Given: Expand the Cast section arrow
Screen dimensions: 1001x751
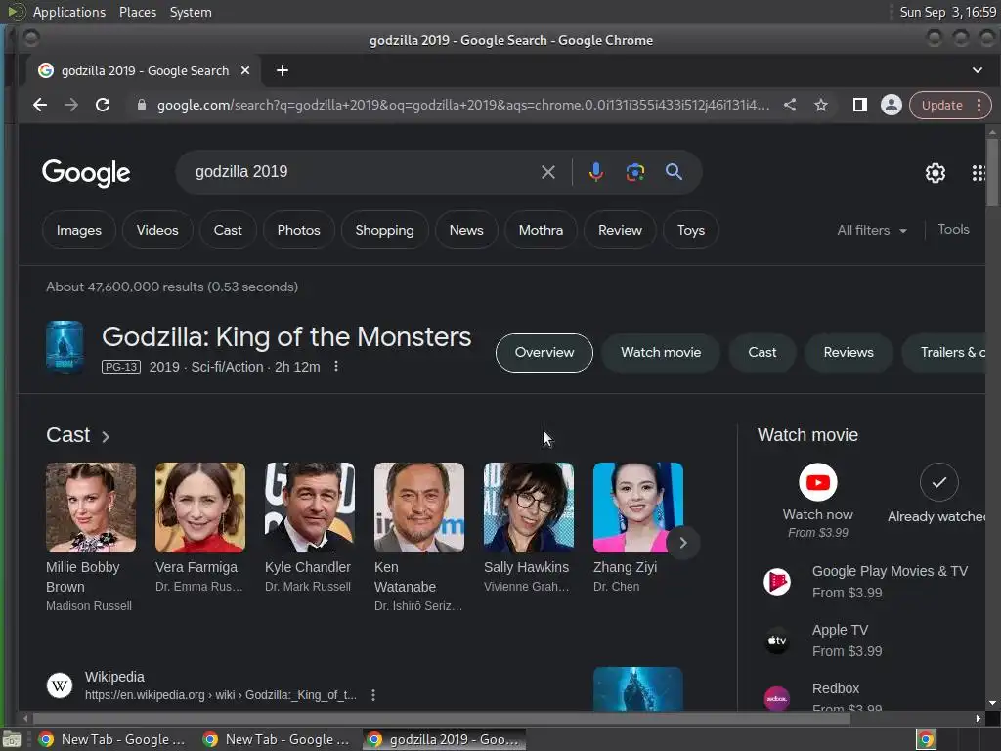Looking at the screenshot, I should coord(106,437).
